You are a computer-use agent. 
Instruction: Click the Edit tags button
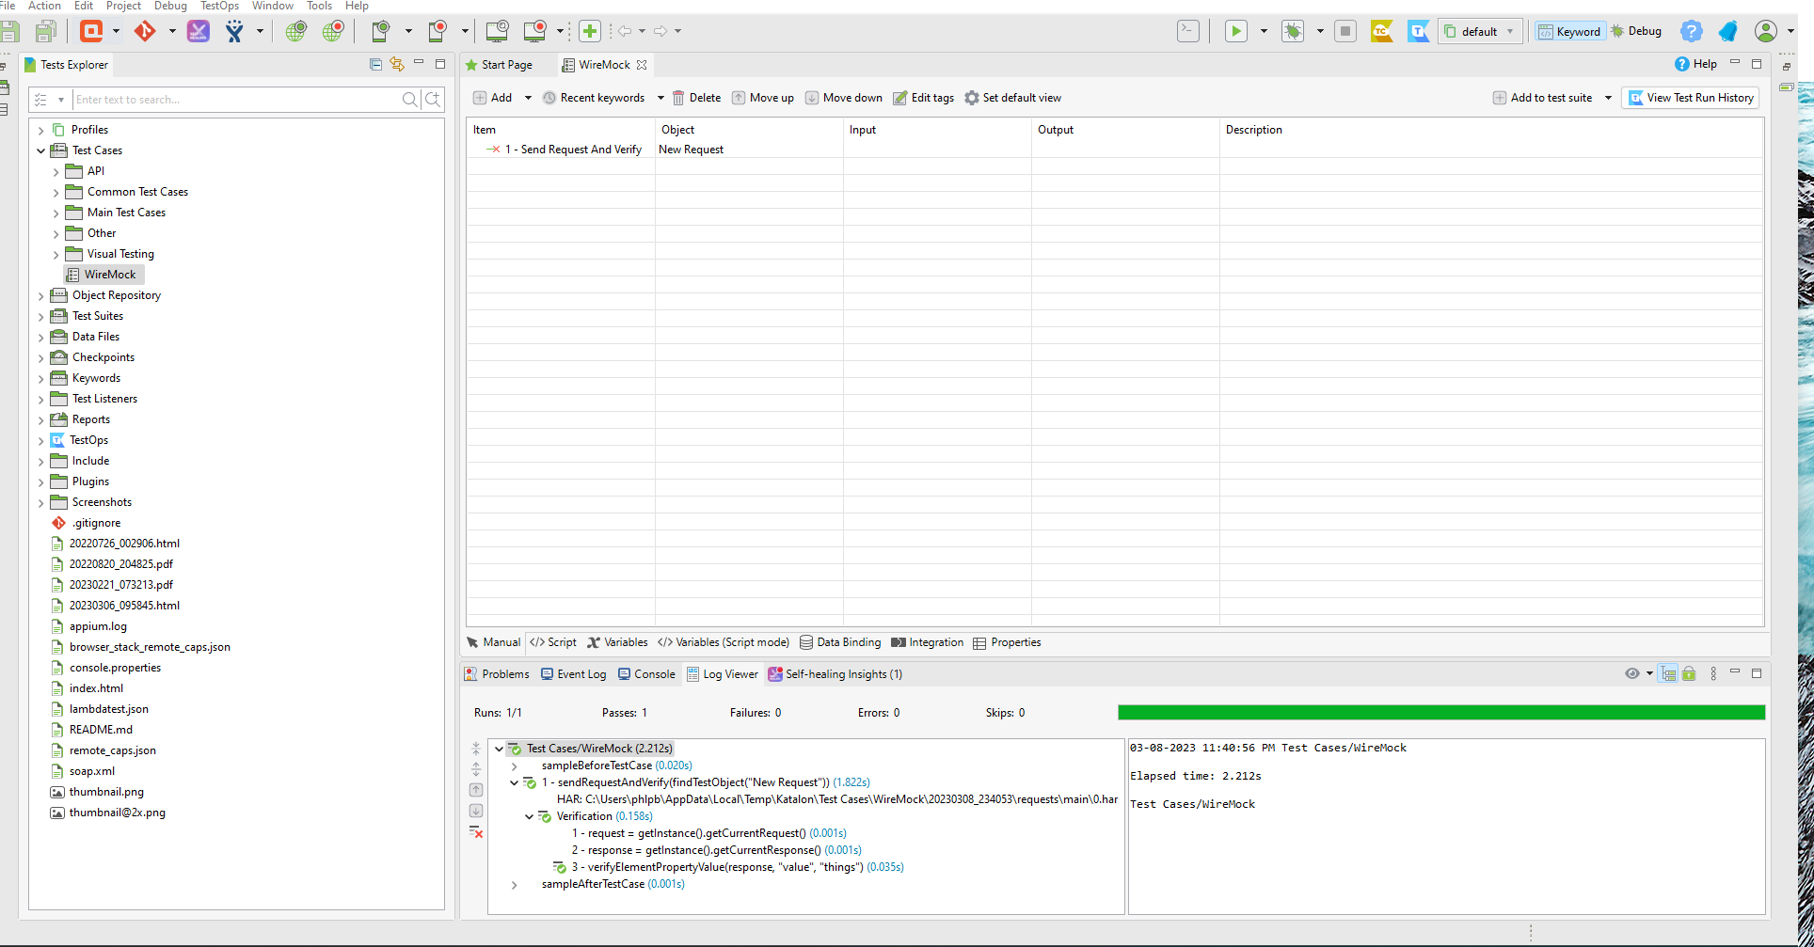click(924, 98)
